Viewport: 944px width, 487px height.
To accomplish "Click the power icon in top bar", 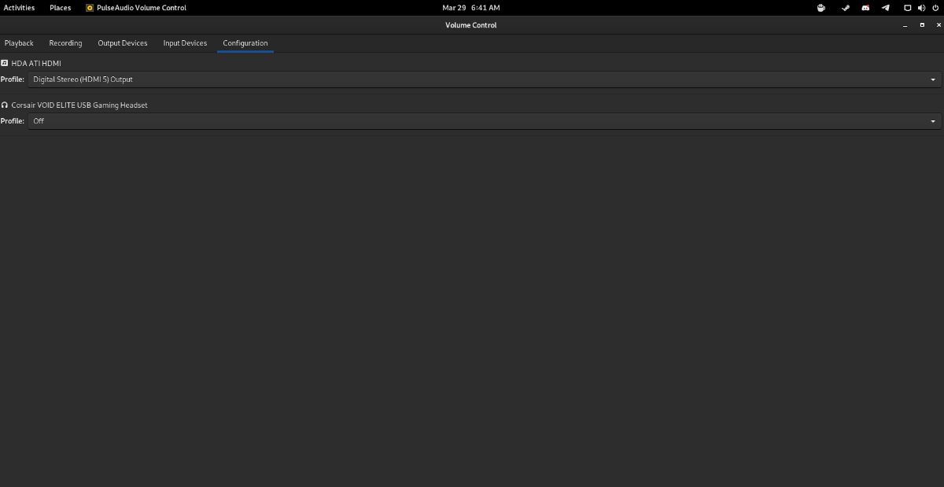I will pyautogui.click(x=935, y=8).
